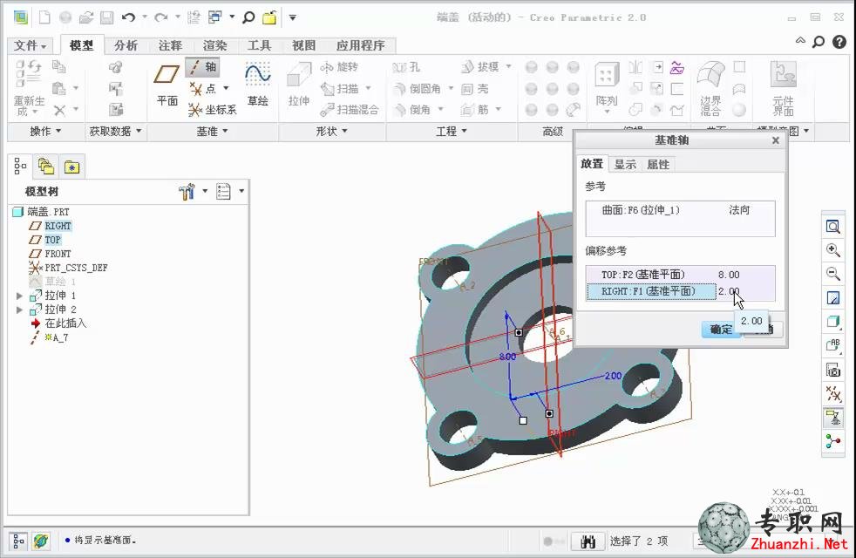Open the 文件 menu
Image resolution: width=856 pixels, height=558 pixels.
[31, 45]
